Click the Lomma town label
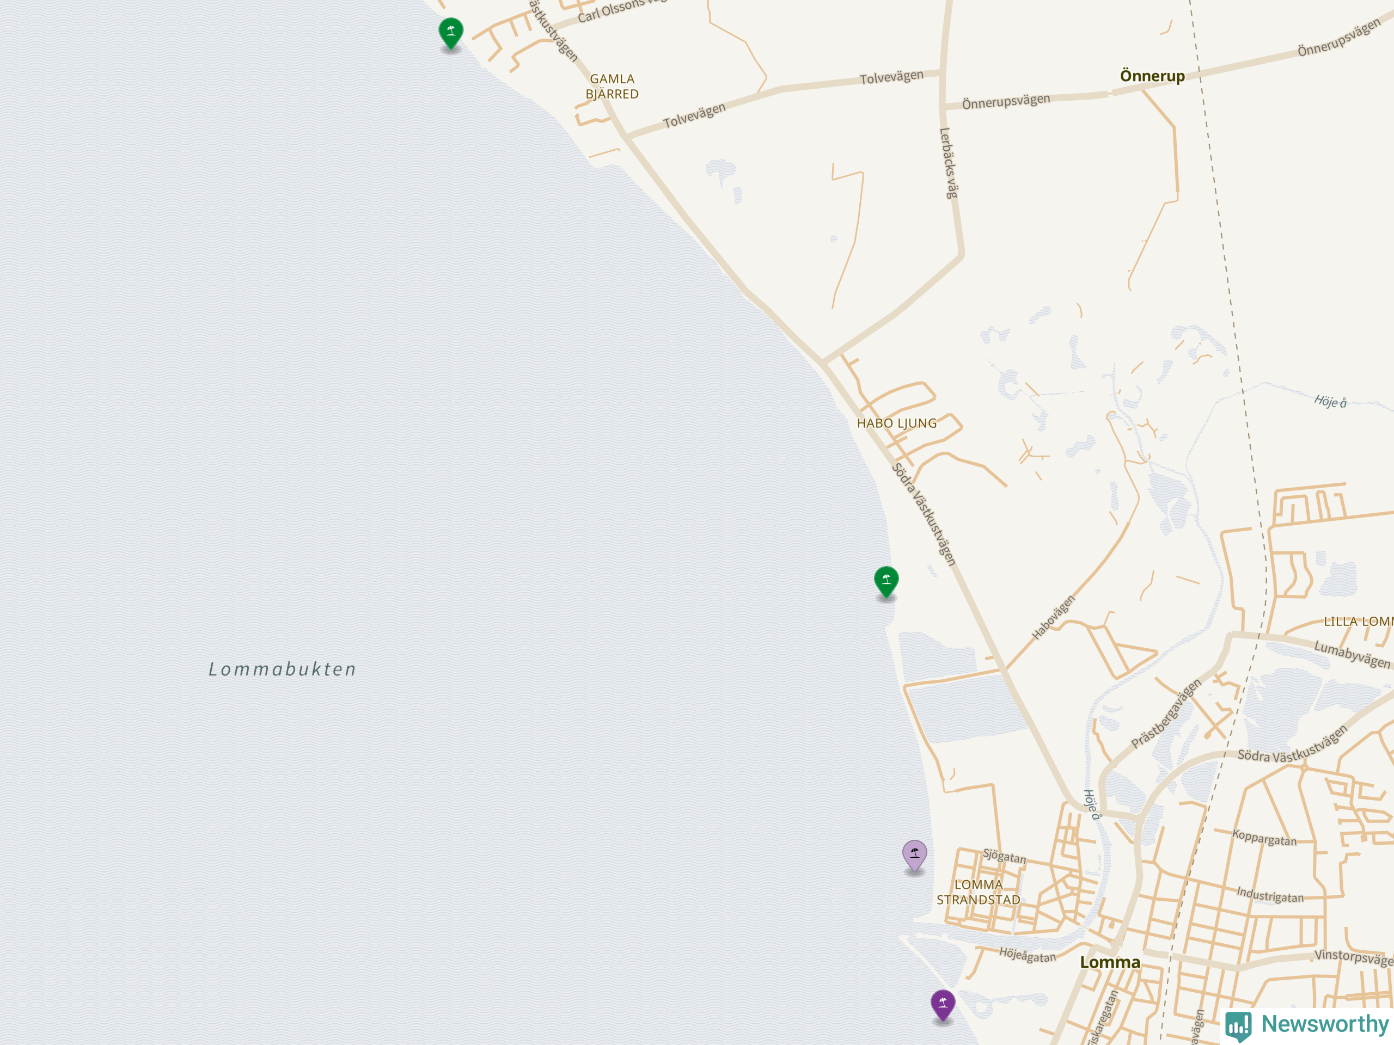This screenshot has height=1045, width=1394. point(1110,962)
